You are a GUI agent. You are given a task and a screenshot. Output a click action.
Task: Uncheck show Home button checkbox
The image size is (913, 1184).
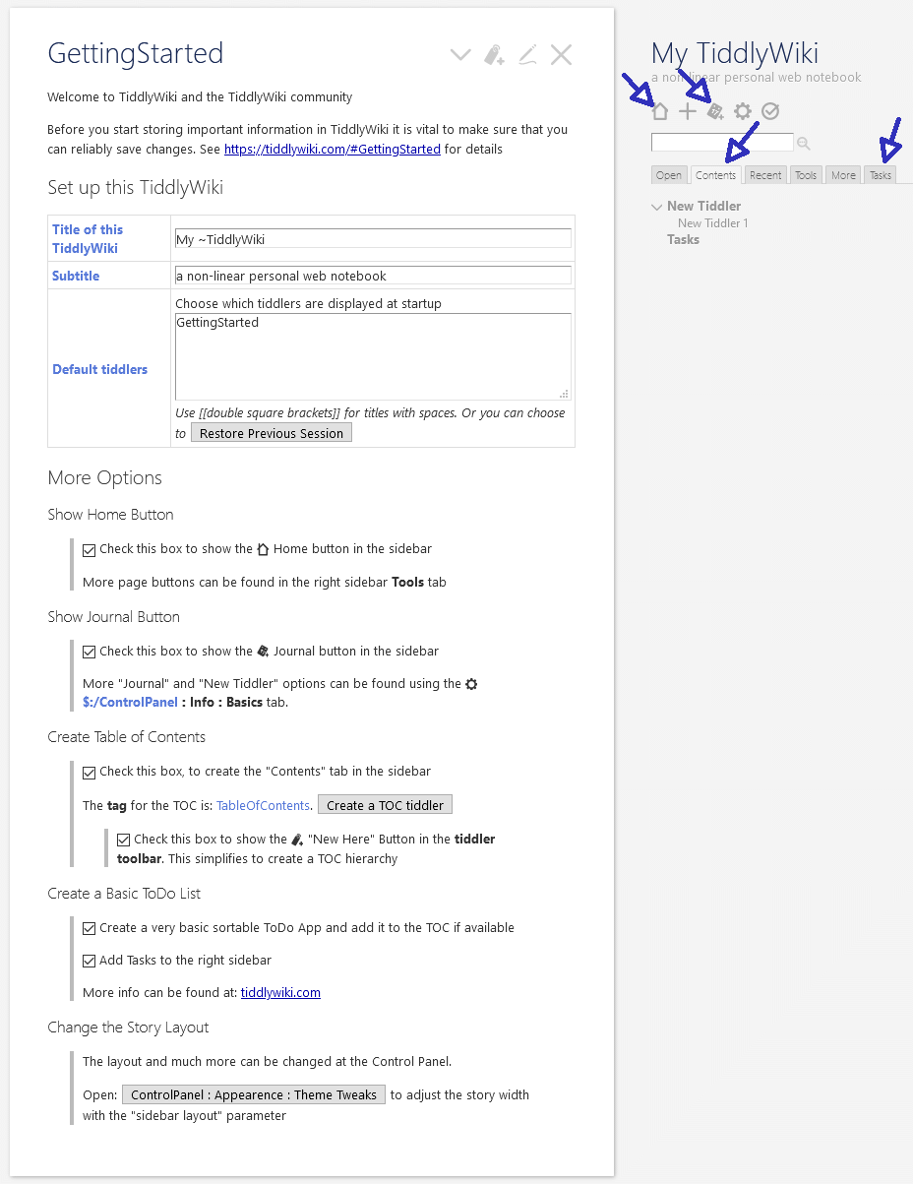[90, 549]
